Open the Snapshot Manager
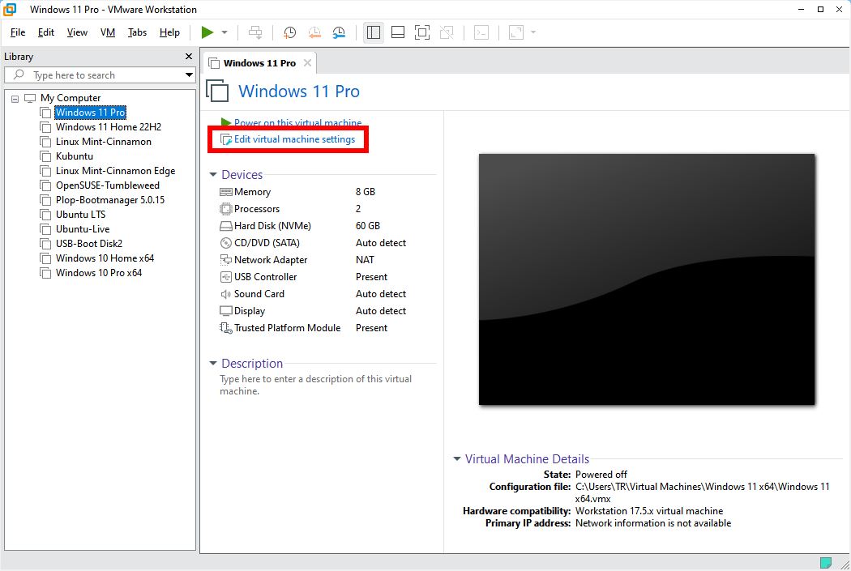The height and width of the screenshot is (571, 851). [x=339, y=32]
